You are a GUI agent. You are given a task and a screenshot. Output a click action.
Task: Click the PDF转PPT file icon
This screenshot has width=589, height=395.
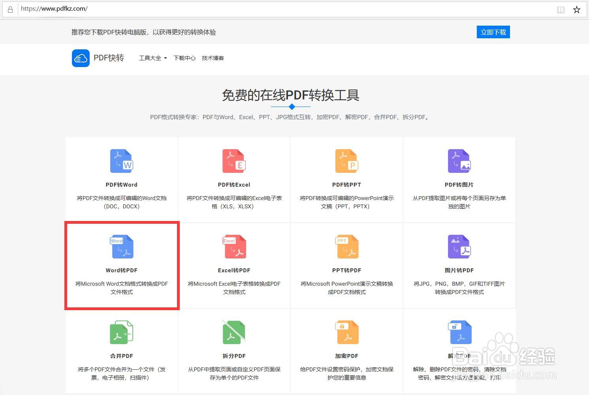(x=347, y=161)
